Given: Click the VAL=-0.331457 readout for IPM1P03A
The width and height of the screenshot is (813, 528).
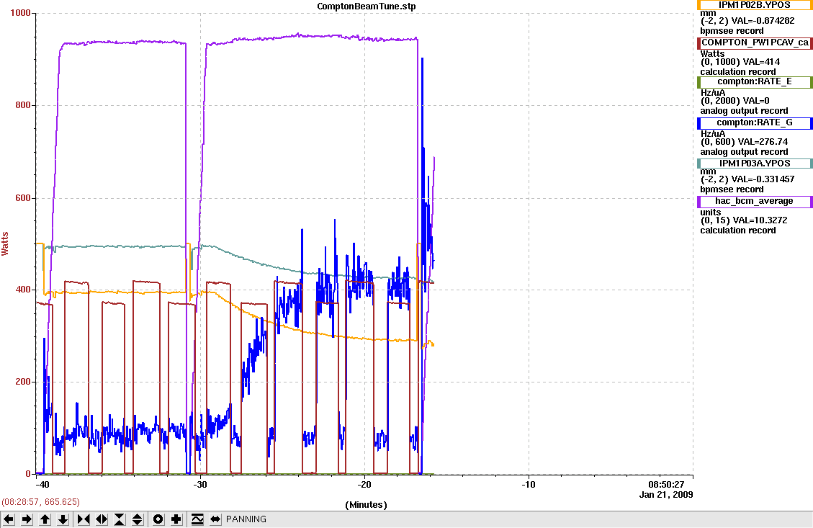Looking at the screenshot, I should click(763, 179).
